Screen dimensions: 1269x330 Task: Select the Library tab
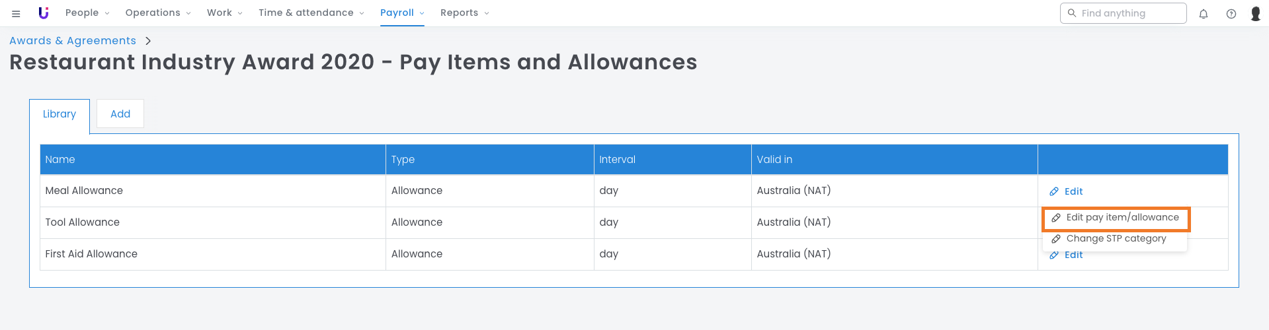[60, 114]
